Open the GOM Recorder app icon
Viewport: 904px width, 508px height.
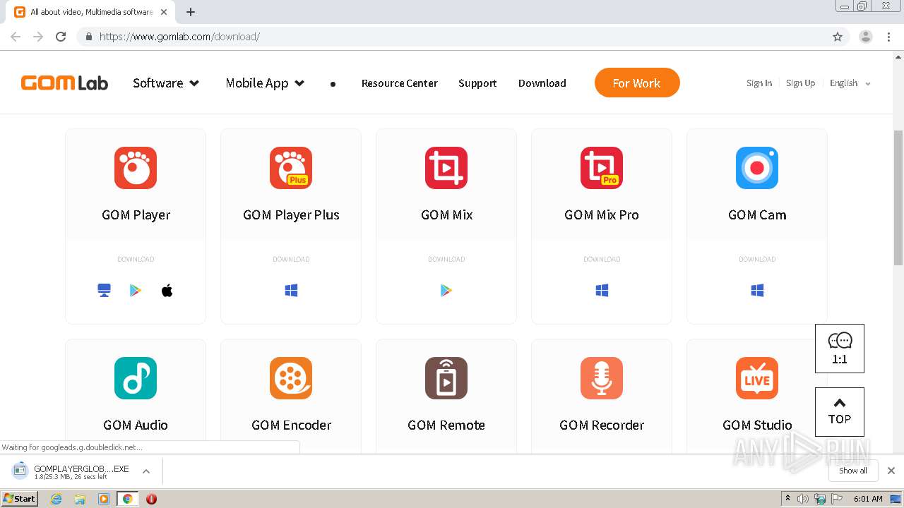(x=602, y=378)
